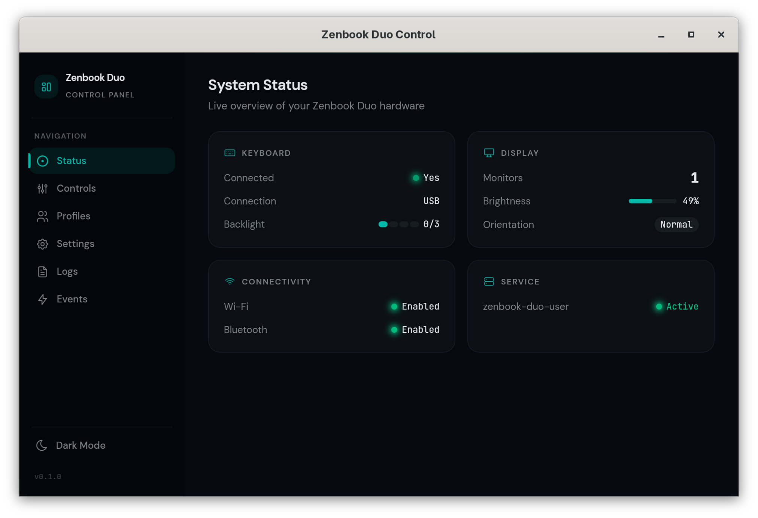Click the Brightness progress bar
This screenshot has height=518, width=758.
point(652,201)
